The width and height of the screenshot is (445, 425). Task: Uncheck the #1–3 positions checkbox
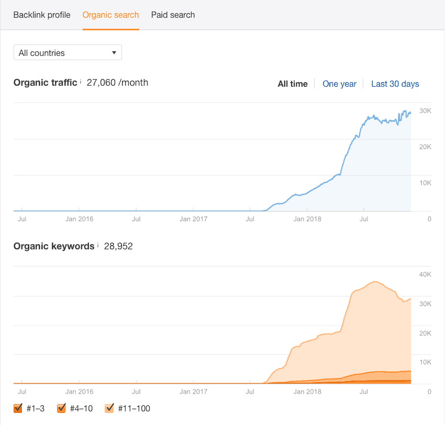click(x=18, y=408)
